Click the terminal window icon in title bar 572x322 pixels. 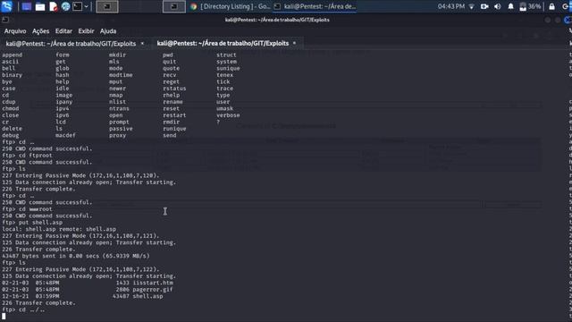(x=5, y=20)
